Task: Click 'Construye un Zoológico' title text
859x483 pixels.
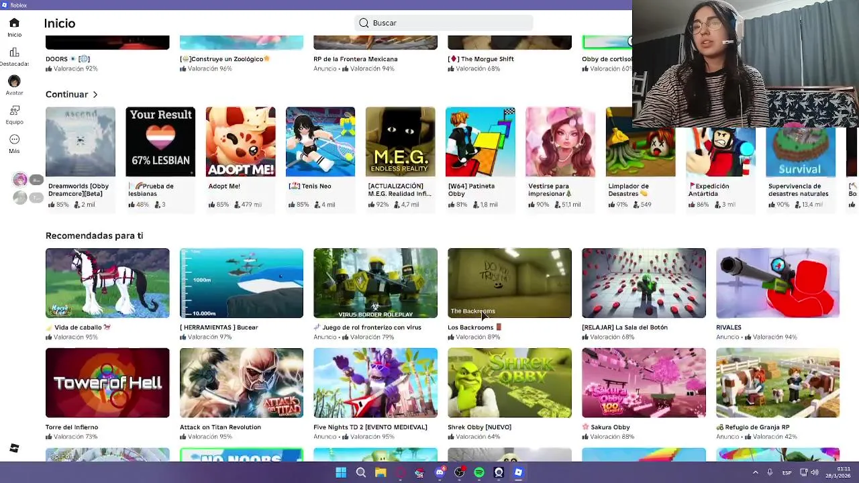Action: (225, 59)
